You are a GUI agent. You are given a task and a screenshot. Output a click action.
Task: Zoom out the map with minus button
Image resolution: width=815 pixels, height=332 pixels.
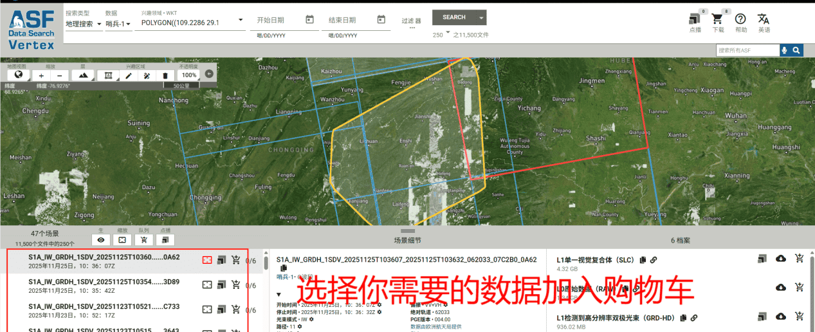click(59, 75)
